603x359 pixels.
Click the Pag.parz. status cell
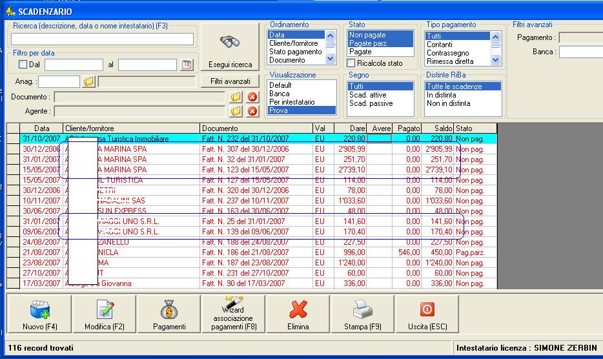coord(475,252)
